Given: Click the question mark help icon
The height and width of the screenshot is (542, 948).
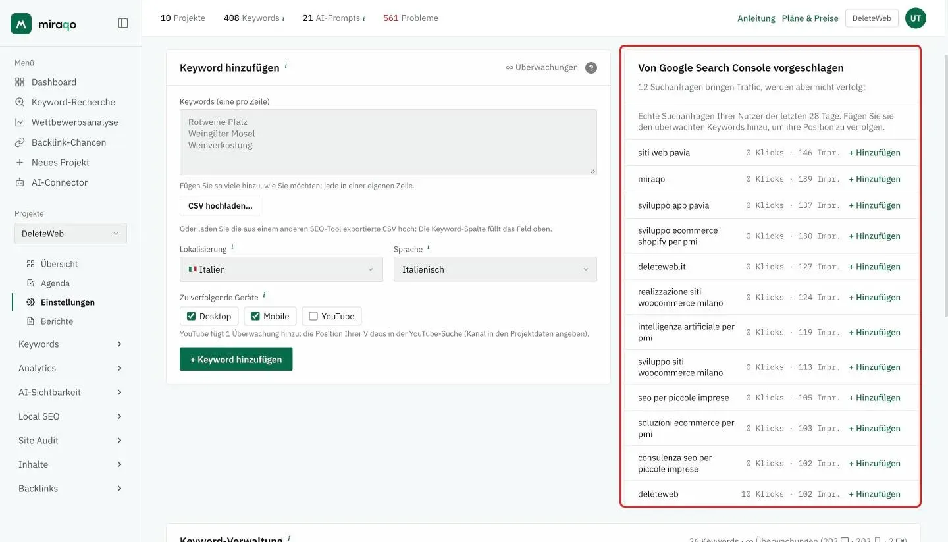Looking at the screenshot, I should pos(591,67).
